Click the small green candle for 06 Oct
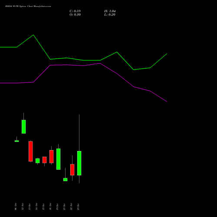This screenshot has width=217, height=217. pos(17,141)
